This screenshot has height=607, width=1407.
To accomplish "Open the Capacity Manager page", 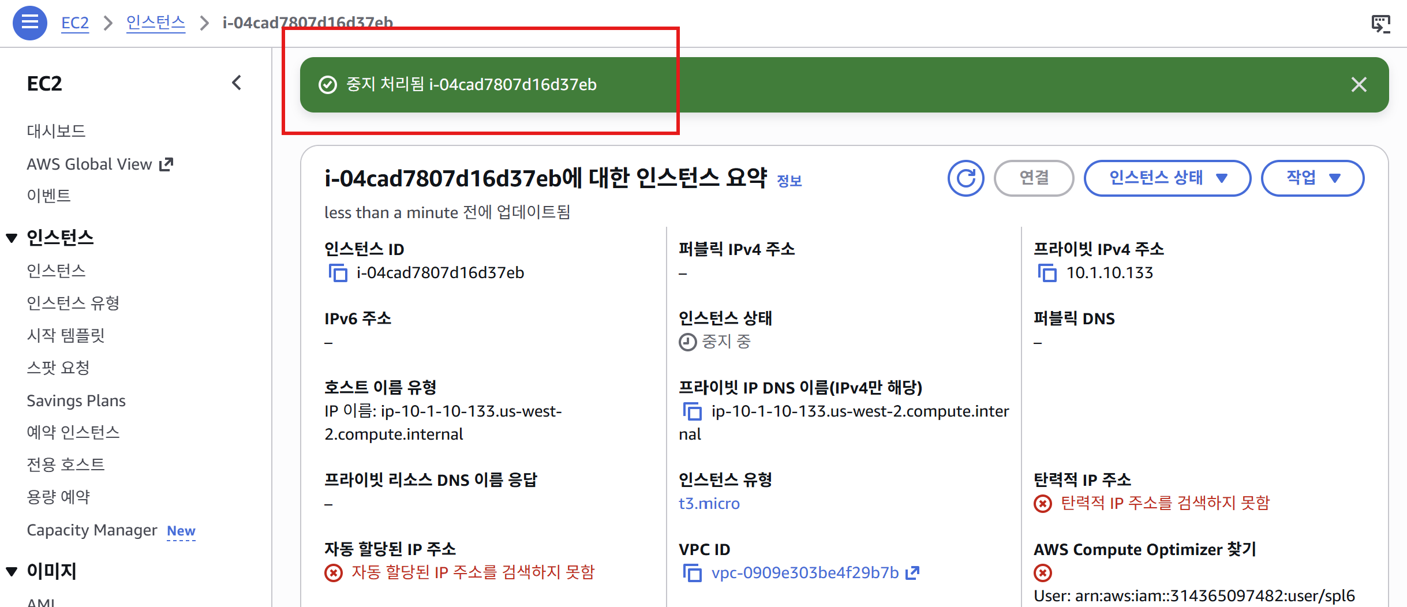I will click(x=92, y=530).
